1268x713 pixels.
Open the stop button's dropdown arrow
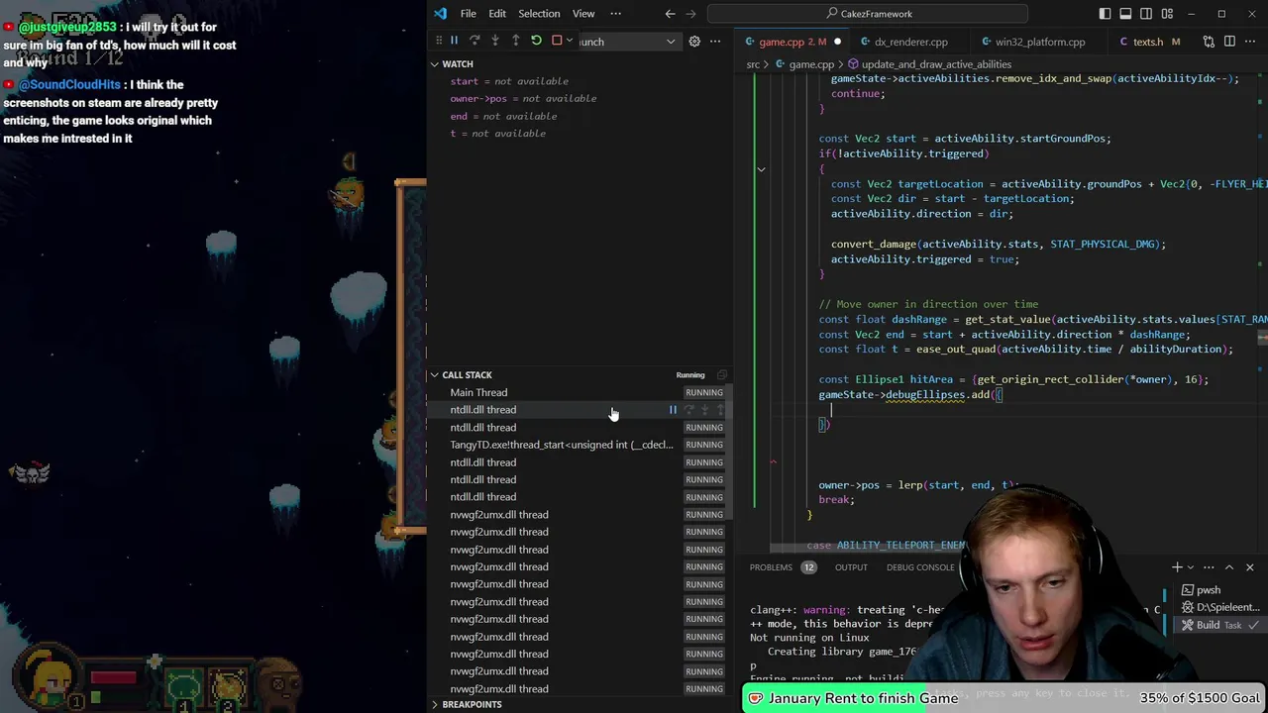coord(569,41)
